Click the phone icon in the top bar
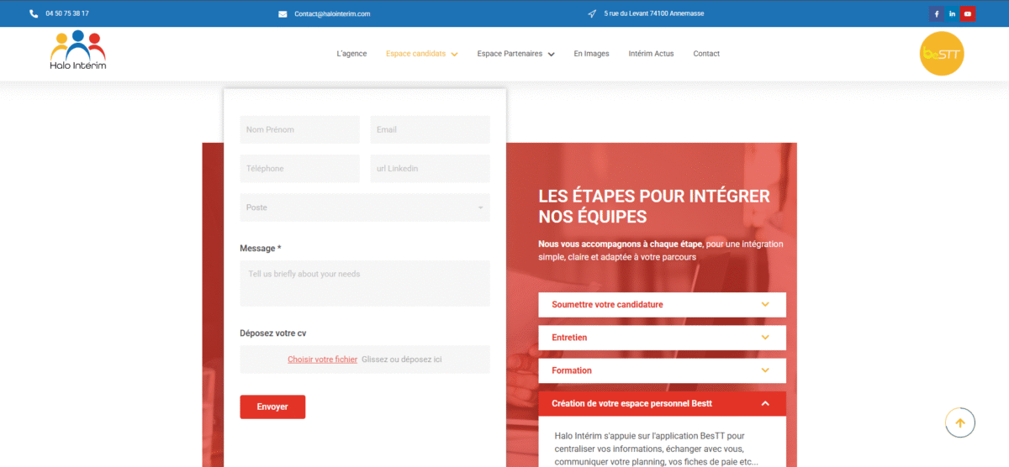Image resolution: width=1009 pixels, height=467 pixels. pos(34,13)
